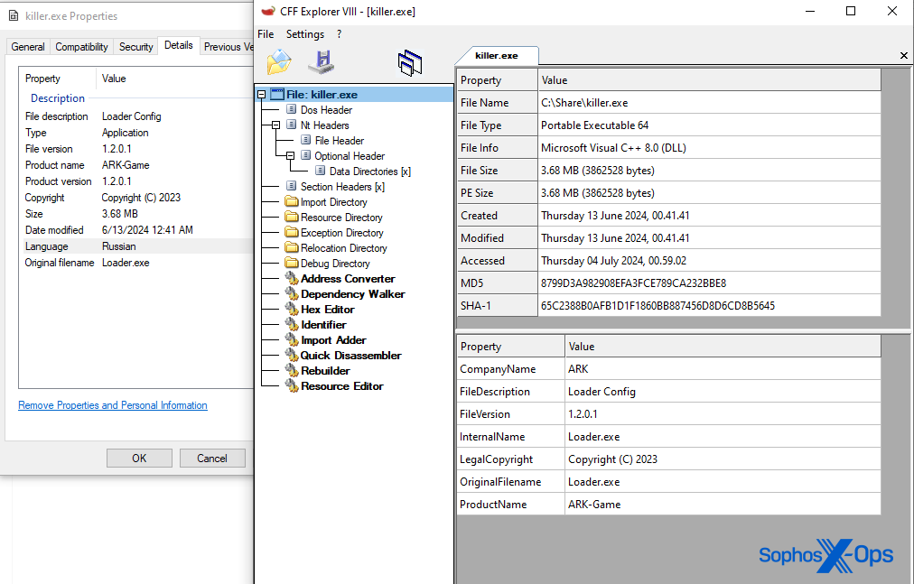Switch to Compatibility tab in Properties window

[81, 47]
